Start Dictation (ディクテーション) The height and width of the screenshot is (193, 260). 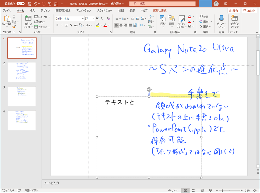click(221, 22)
